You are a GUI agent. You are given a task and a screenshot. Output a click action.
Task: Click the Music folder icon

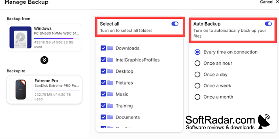pos(110,94)
